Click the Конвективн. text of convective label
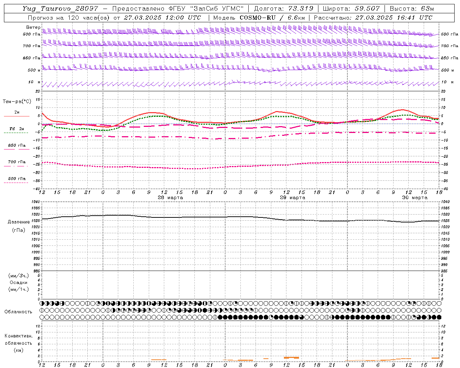The height and width of the screenshot is (368, 460). pyautogui.click(x=18, y=336)
